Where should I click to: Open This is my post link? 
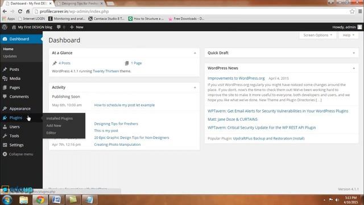(106, 130)
